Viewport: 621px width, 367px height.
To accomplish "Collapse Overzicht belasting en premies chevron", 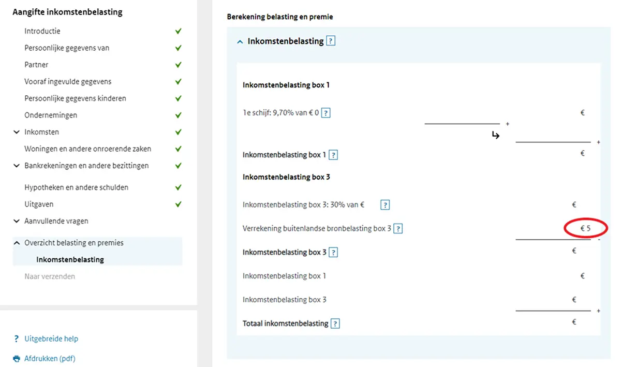I will point(16,243).
